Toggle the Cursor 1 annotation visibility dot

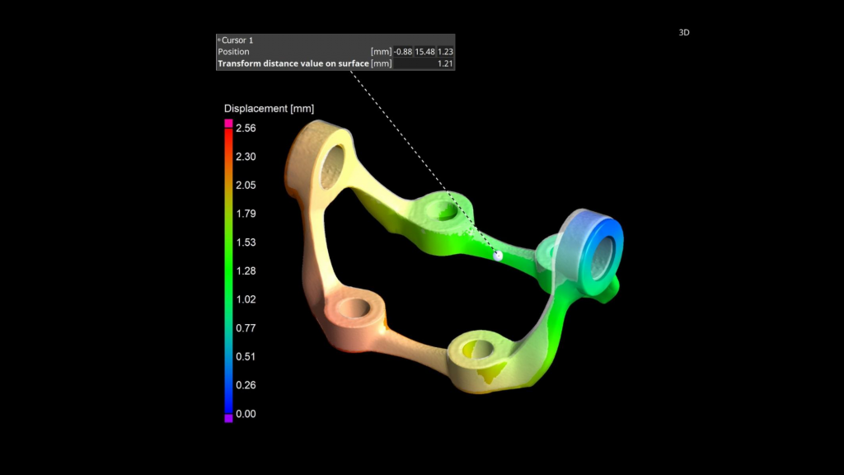(x=218, y=39)
